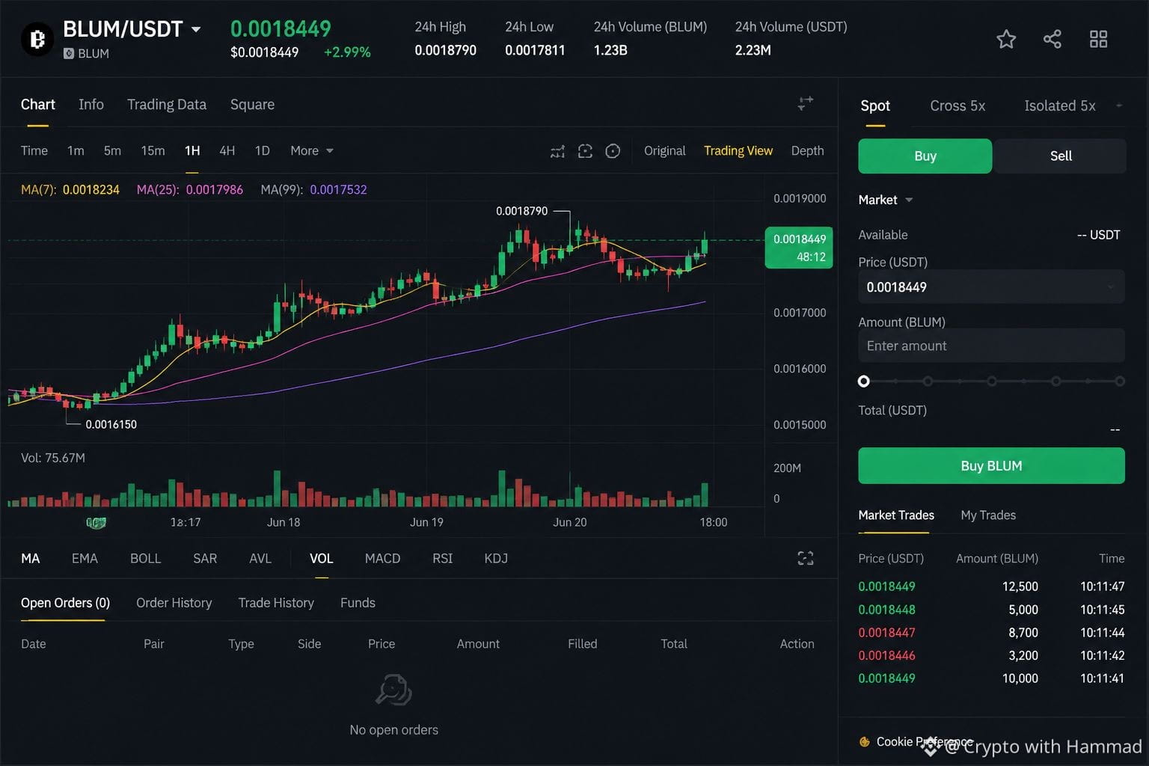Set amount slider to 100% marker
The height and width of the screenshot is (766, 1149).
[1120, 381]
